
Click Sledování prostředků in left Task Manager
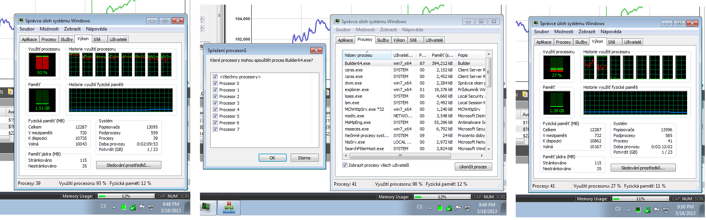[x=129, y=165]
